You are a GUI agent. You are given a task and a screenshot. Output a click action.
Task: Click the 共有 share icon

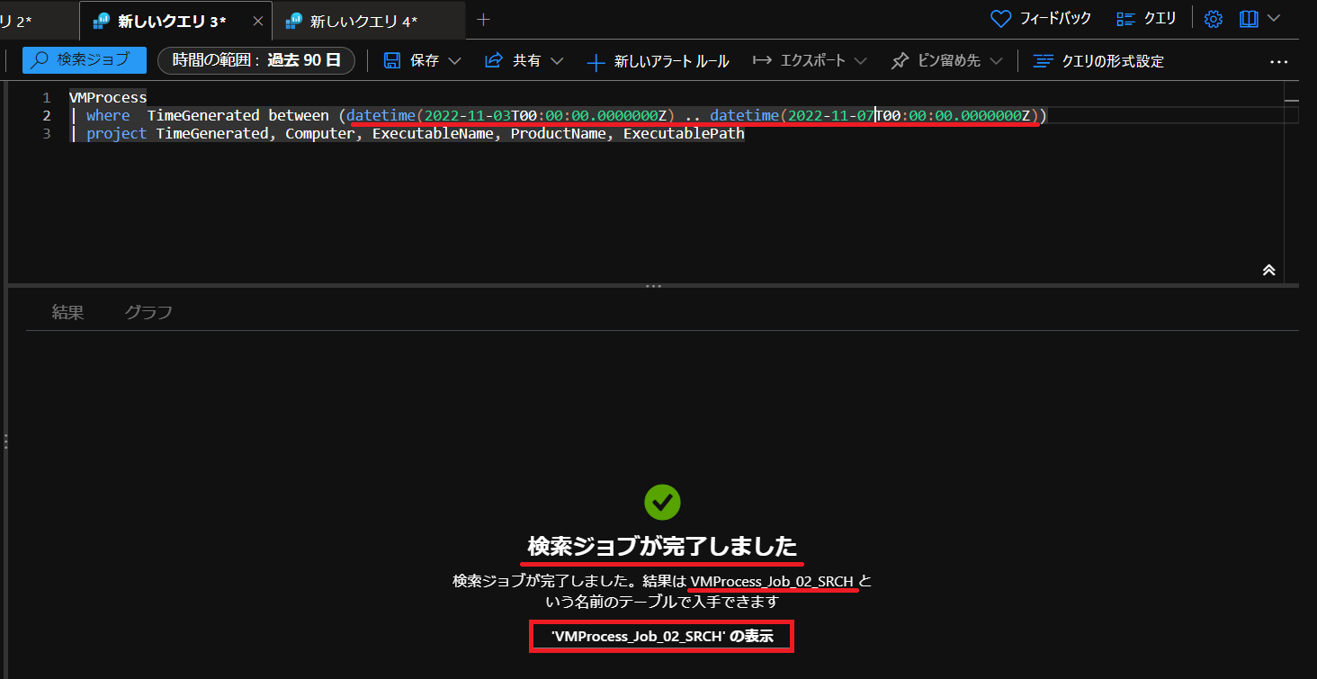493,60
